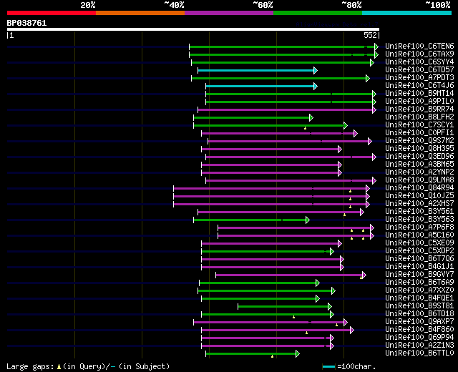Image resolution: width=458 pixels, height=372 pixels.
Task: Select the UniRef100_B3Y561 label
Action: point(419,212)
